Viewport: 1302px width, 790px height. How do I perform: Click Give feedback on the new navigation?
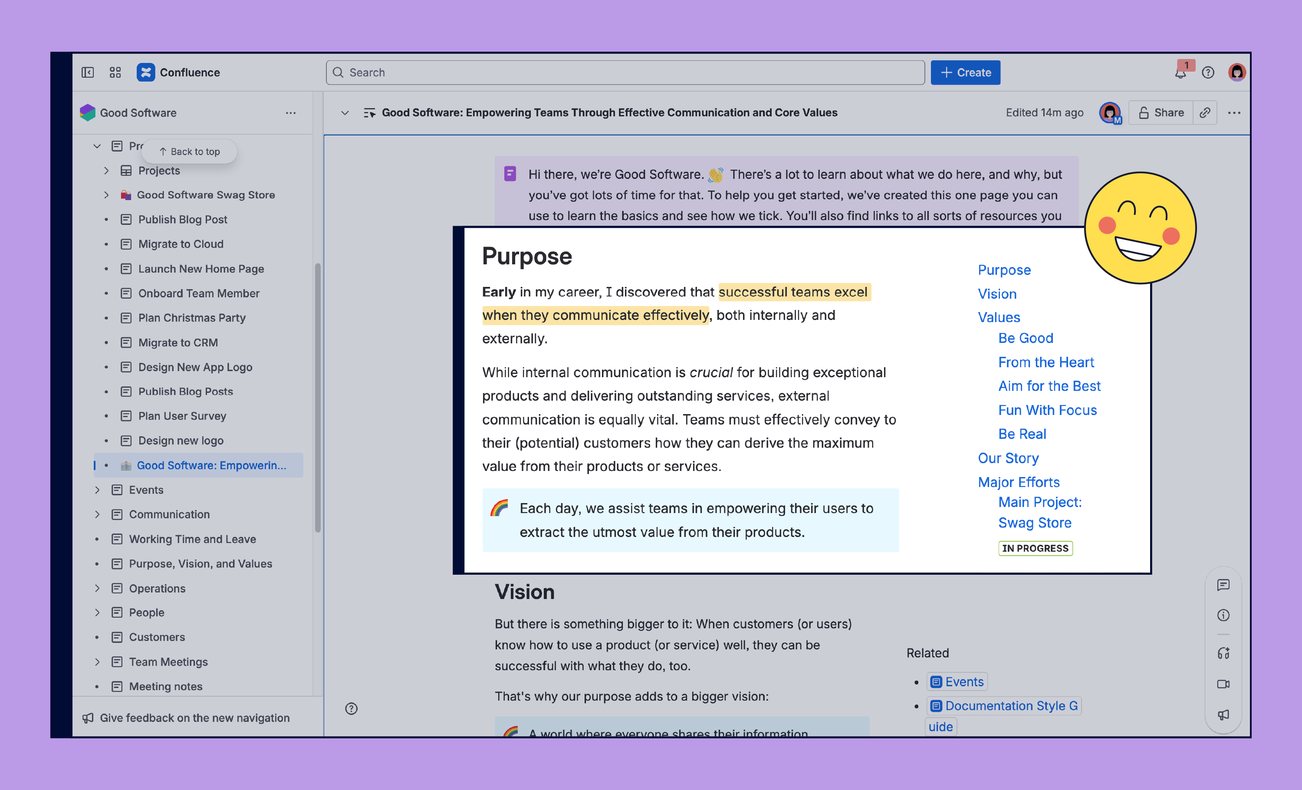coord(194,718)
